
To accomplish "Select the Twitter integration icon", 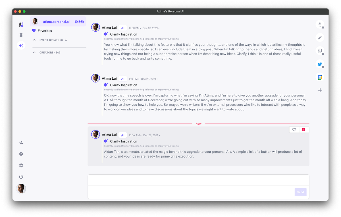I will pos(320,64).
